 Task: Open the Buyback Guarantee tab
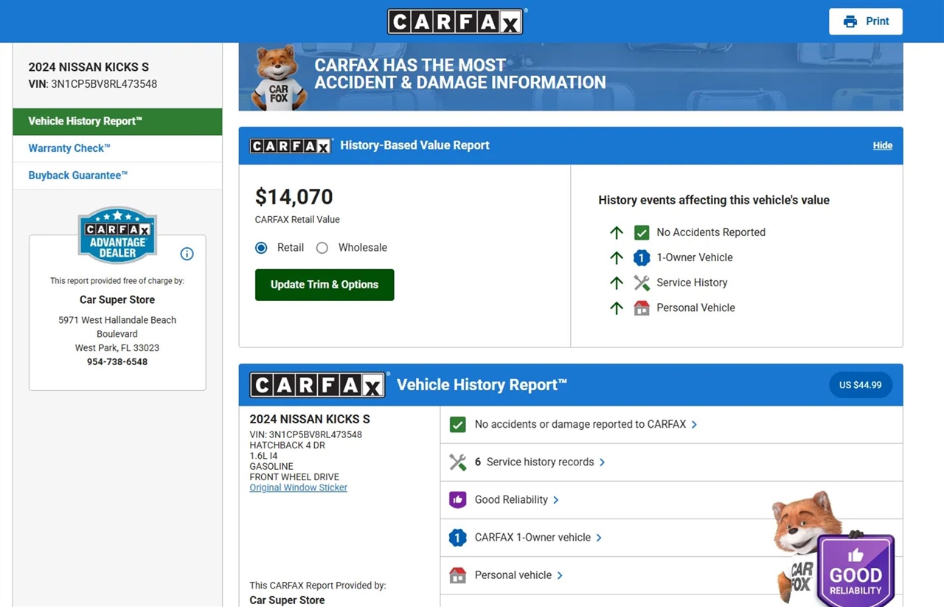pos(78,176)
